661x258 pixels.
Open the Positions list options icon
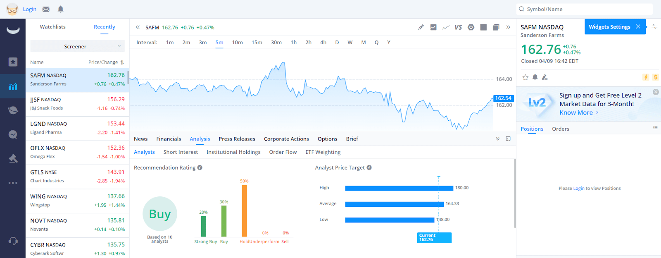(x=655, y=128)
